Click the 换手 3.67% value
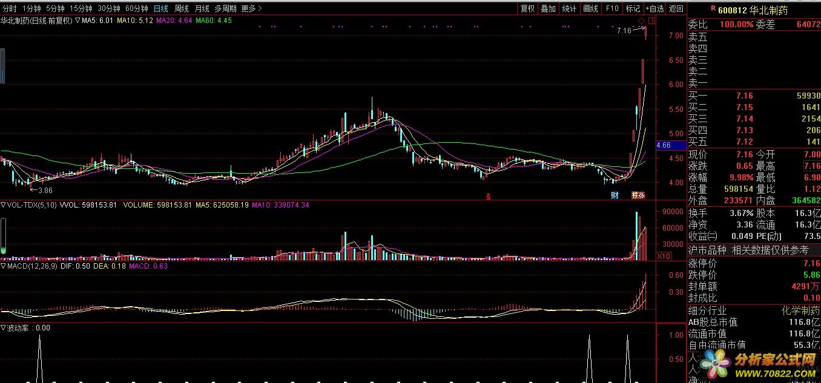Image resolution: width=821 pixels, height=383 pixels. [740, 214]
